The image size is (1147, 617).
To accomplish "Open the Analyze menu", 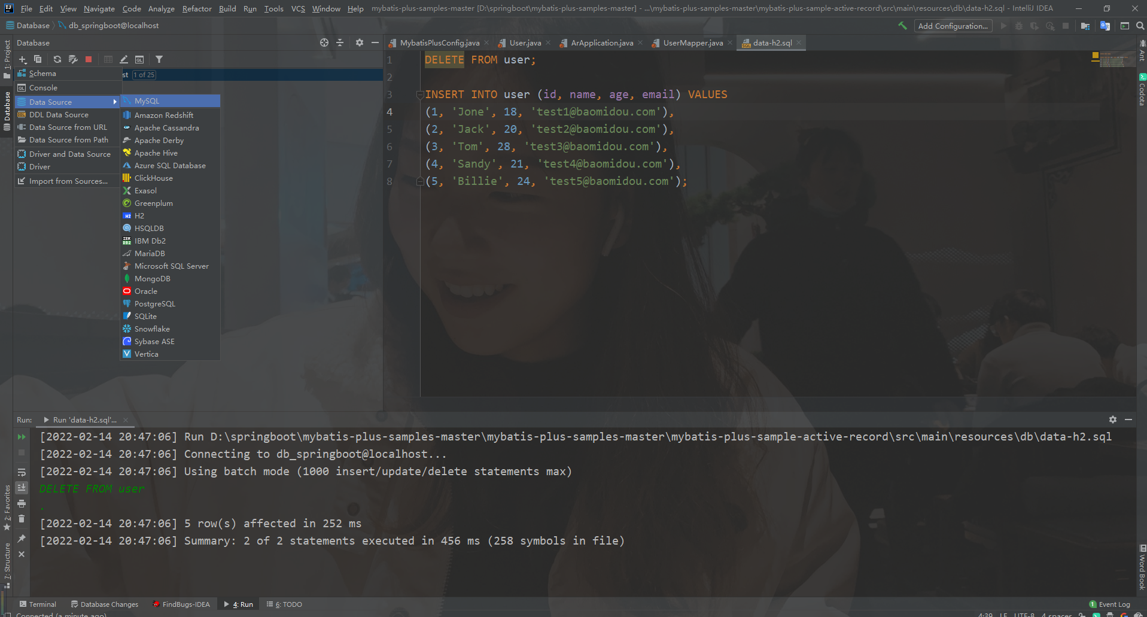I will coord(162,8).
